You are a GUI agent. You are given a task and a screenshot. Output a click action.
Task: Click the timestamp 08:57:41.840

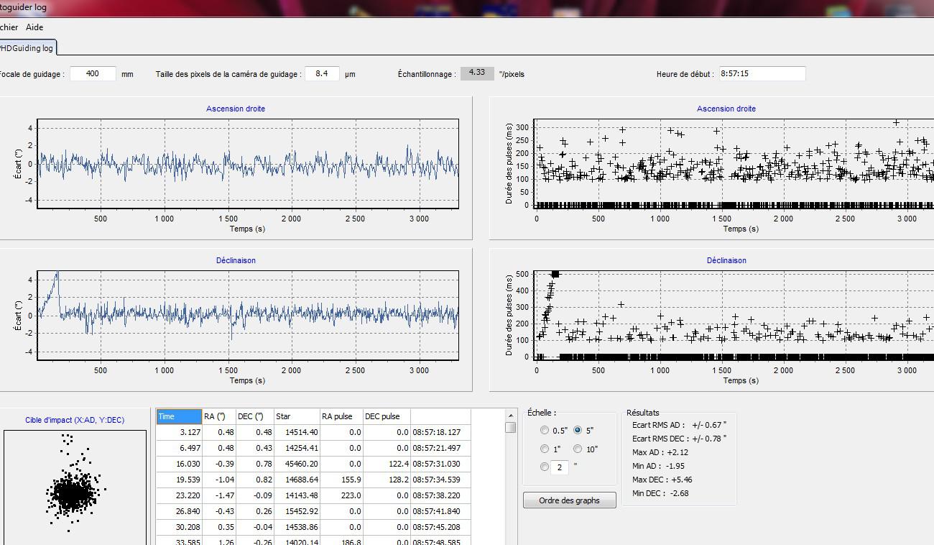(x=440, y=511)
